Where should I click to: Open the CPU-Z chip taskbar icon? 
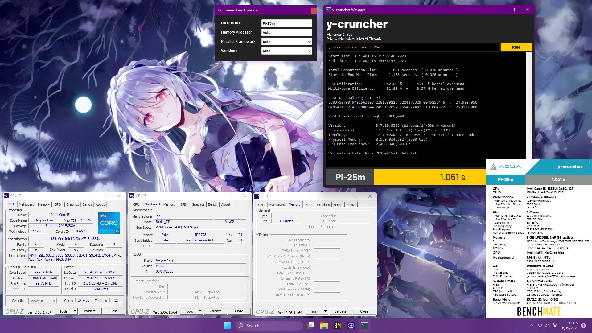351,326
